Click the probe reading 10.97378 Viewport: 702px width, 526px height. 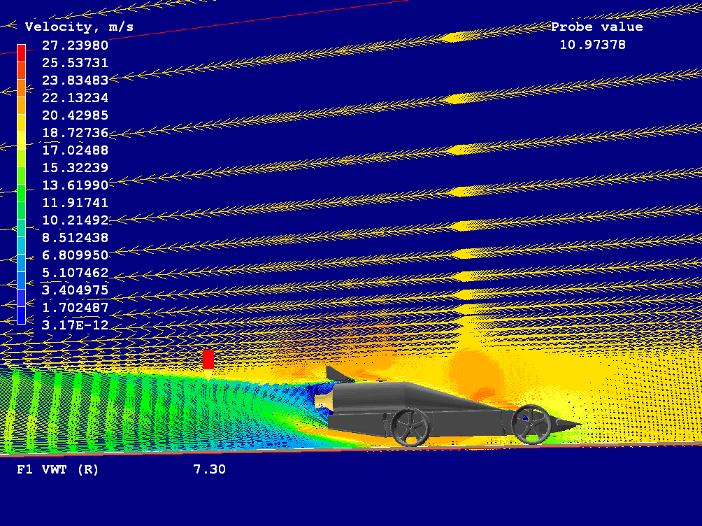[x=592, y=45]
